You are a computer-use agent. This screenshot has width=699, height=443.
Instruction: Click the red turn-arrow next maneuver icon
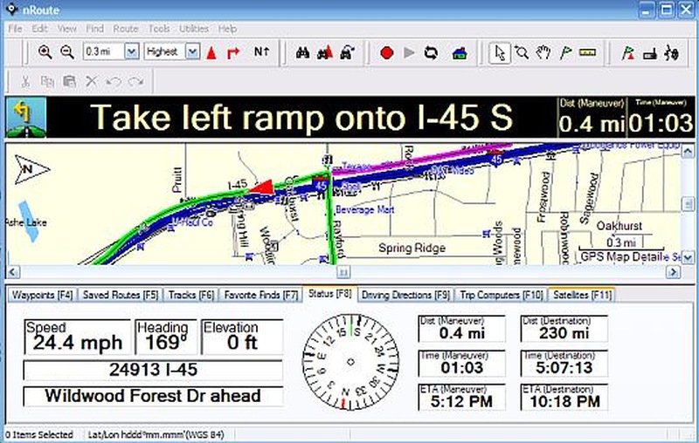coord(232,53)
